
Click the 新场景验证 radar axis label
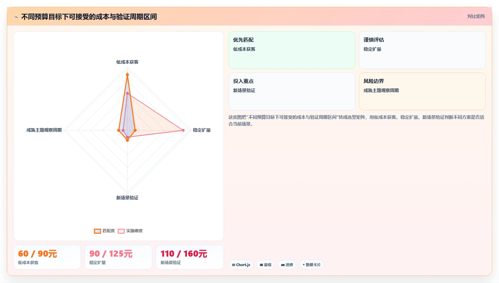[127, 198]
